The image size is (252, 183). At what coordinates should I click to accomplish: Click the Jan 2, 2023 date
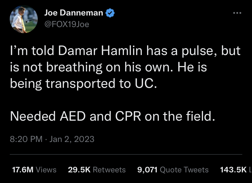click(72, 139)
